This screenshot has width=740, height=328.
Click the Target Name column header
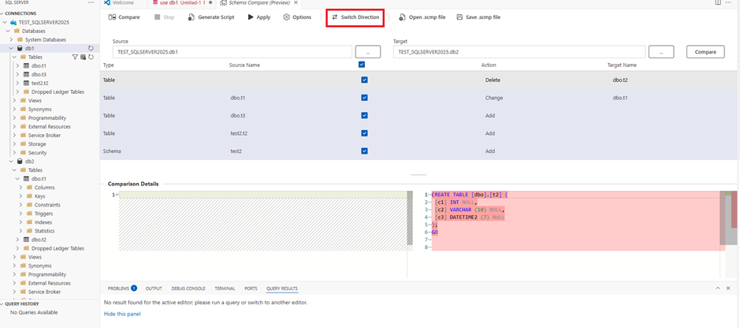[622, 65]
